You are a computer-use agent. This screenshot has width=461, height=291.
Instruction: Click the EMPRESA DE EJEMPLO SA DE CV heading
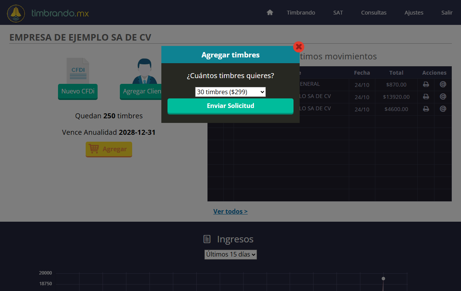(80, 37)
